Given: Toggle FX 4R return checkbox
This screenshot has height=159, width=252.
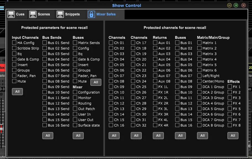Looking at the screenshot, I should (x=155, y=125).
